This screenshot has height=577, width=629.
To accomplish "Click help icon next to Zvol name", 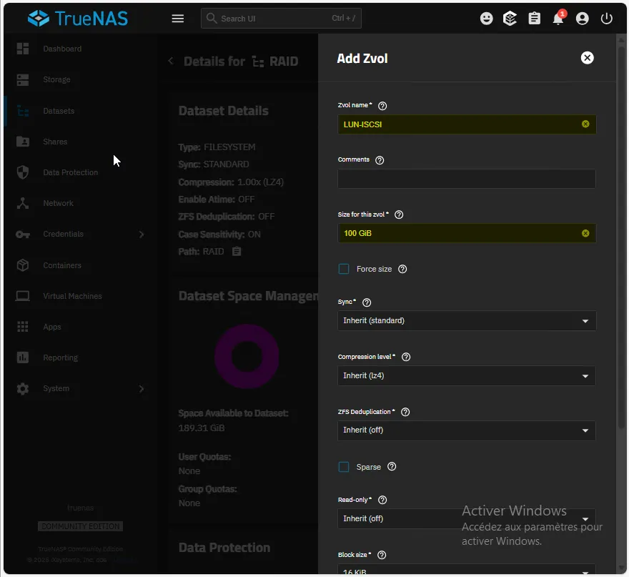I will 382,106.
